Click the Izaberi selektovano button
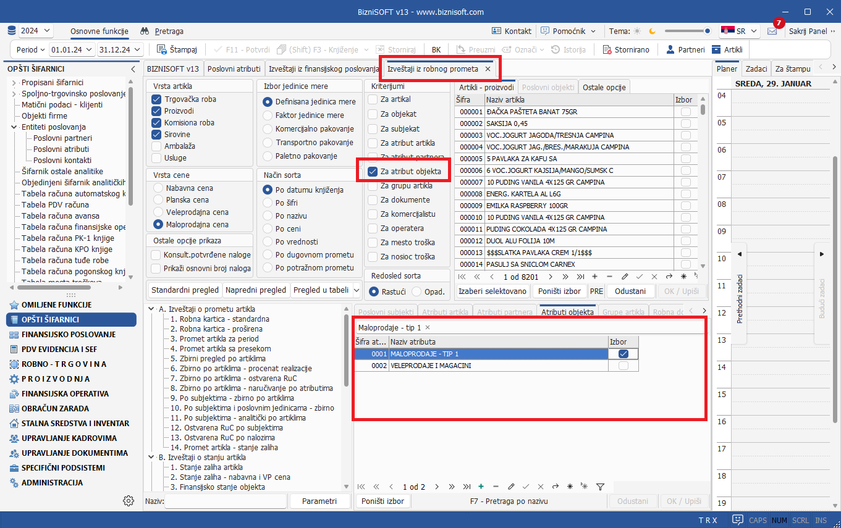The image size is (841, 528). click(x=492, y=291)
